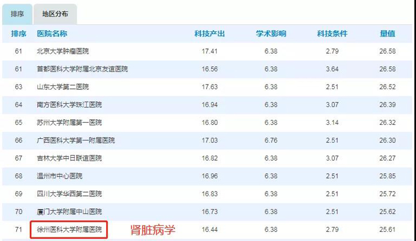Sort by the 科技条件 column header
The height and width of the screenshot is (241, 416).
[x=332, y=34]
